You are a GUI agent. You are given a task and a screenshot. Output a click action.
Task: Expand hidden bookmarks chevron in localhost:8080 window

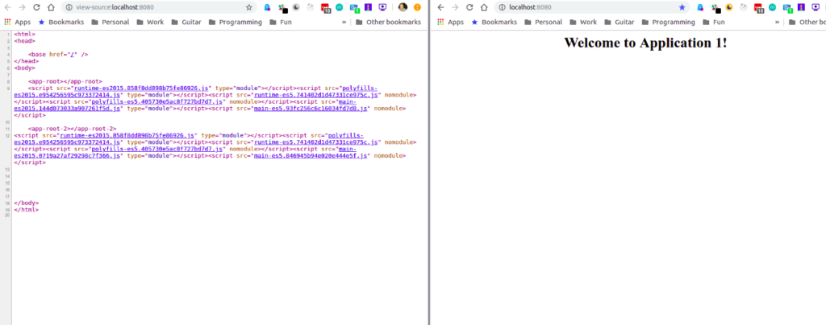(777, 22)
